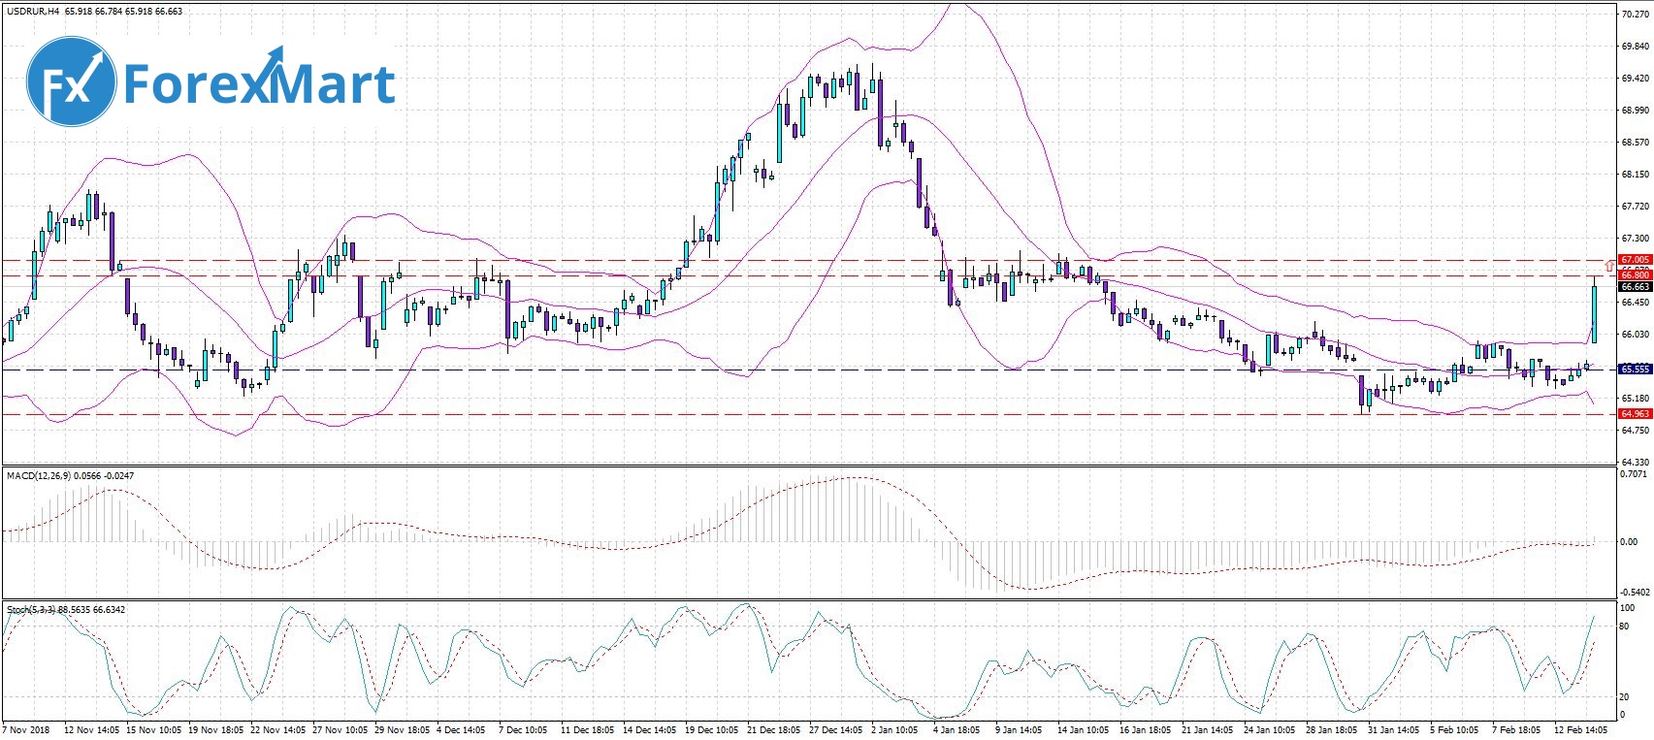Image resolution: width=1654 pixels, height=740 pixels.
Task: Select the USDRUR,H4 symbol label
Action: coord(32,12)
